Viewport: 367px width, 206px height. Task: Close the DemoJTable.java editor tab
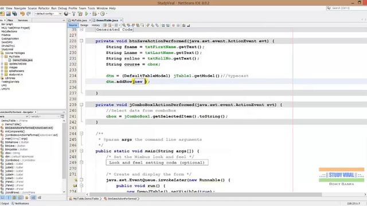point(121,21)
